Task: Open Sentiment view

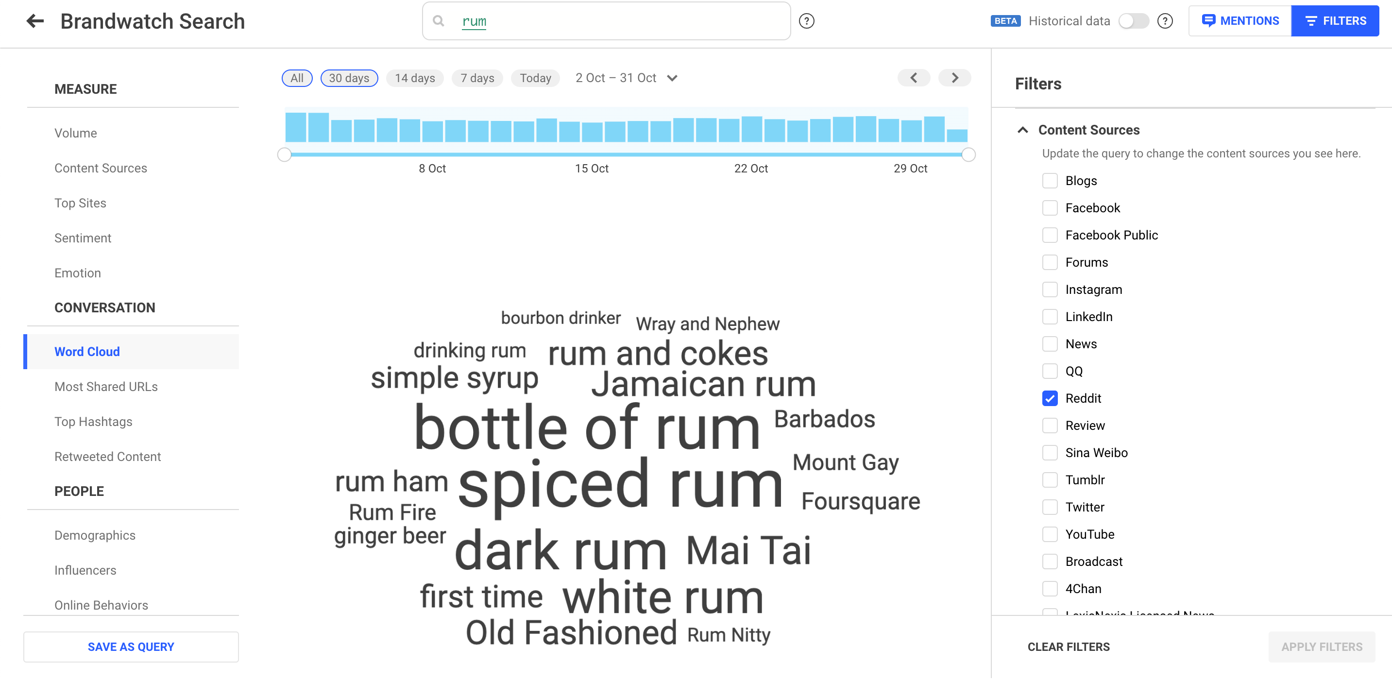Action: (x=83, y=238)
